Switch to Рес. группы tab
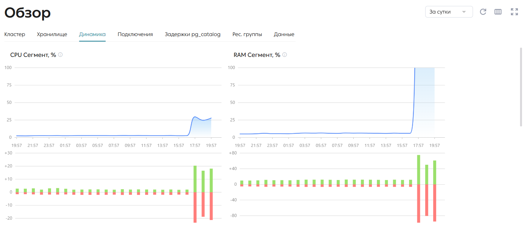The image size is (527, 225). pos(247,34)
